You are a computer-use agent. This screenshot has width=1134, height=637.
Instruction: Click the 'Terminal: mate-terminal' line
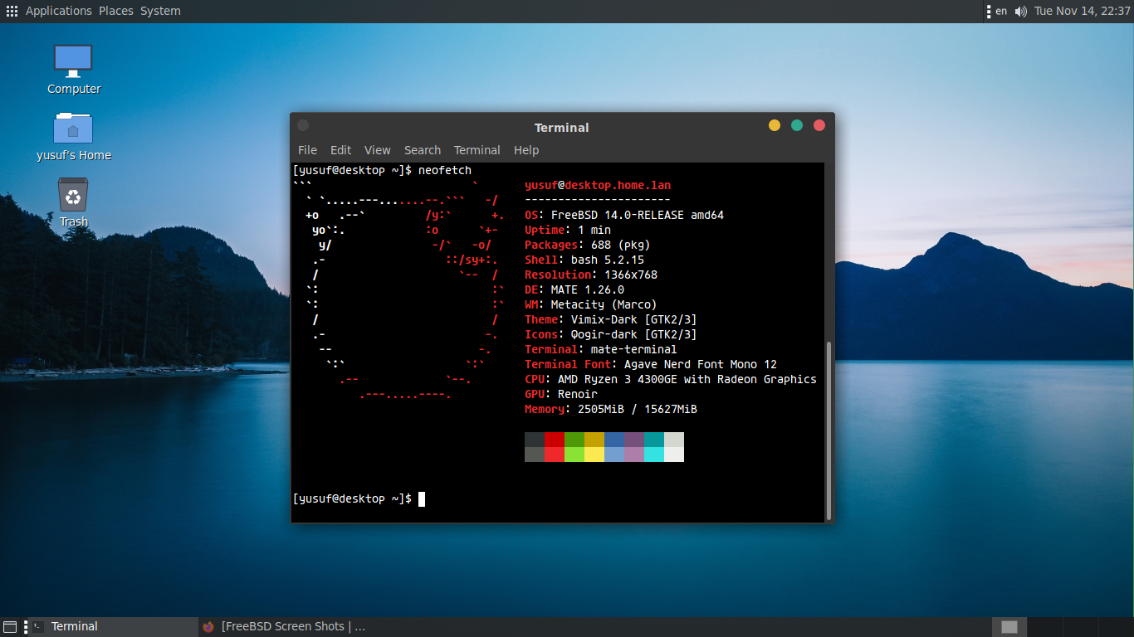click(x=601, y=349)
